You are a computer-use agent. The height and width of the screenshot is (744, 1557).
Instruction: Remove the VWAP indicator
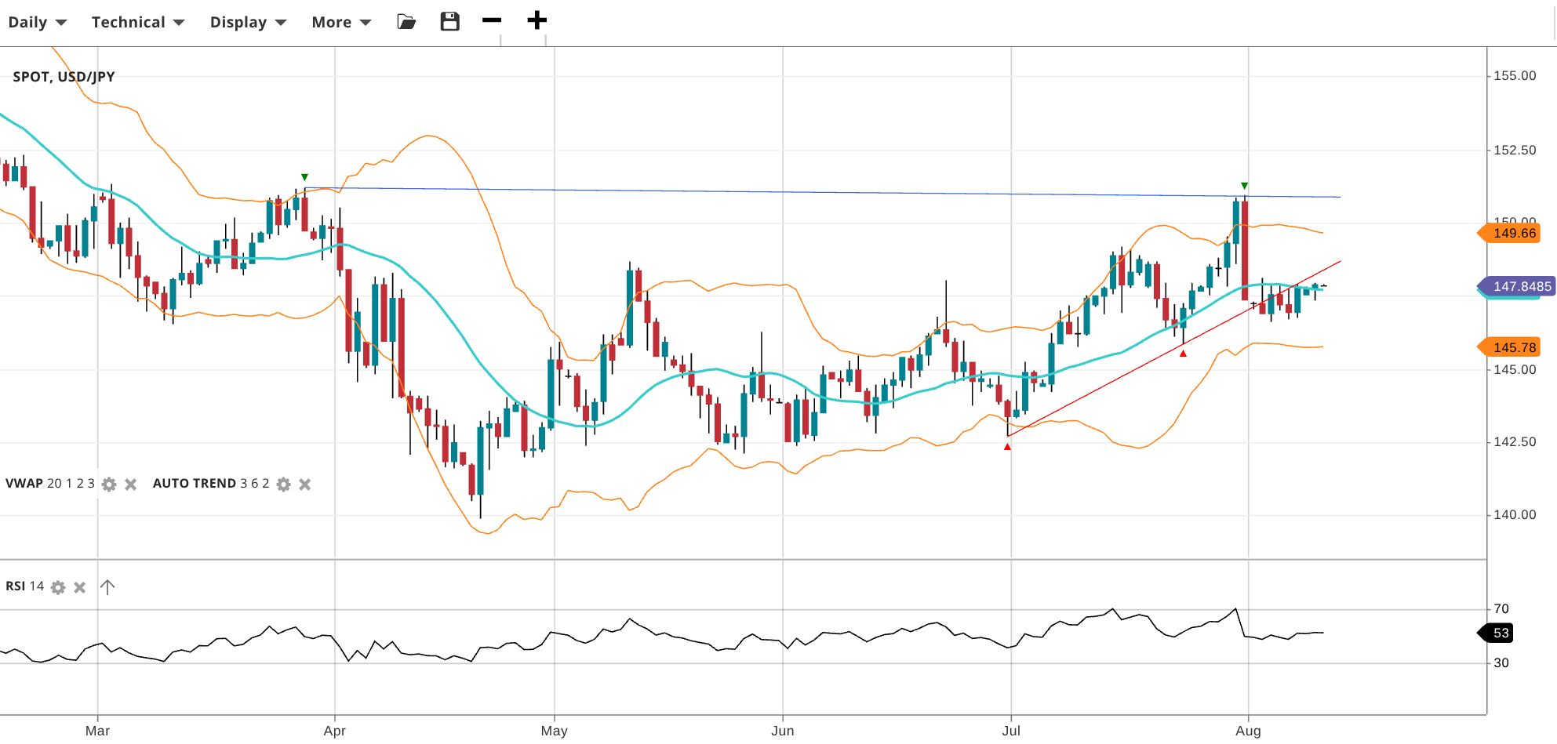131,485
